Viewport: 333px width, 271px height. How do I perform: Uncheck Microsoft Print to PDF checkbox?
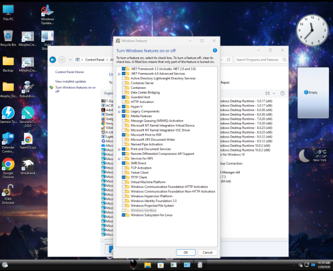123,135
